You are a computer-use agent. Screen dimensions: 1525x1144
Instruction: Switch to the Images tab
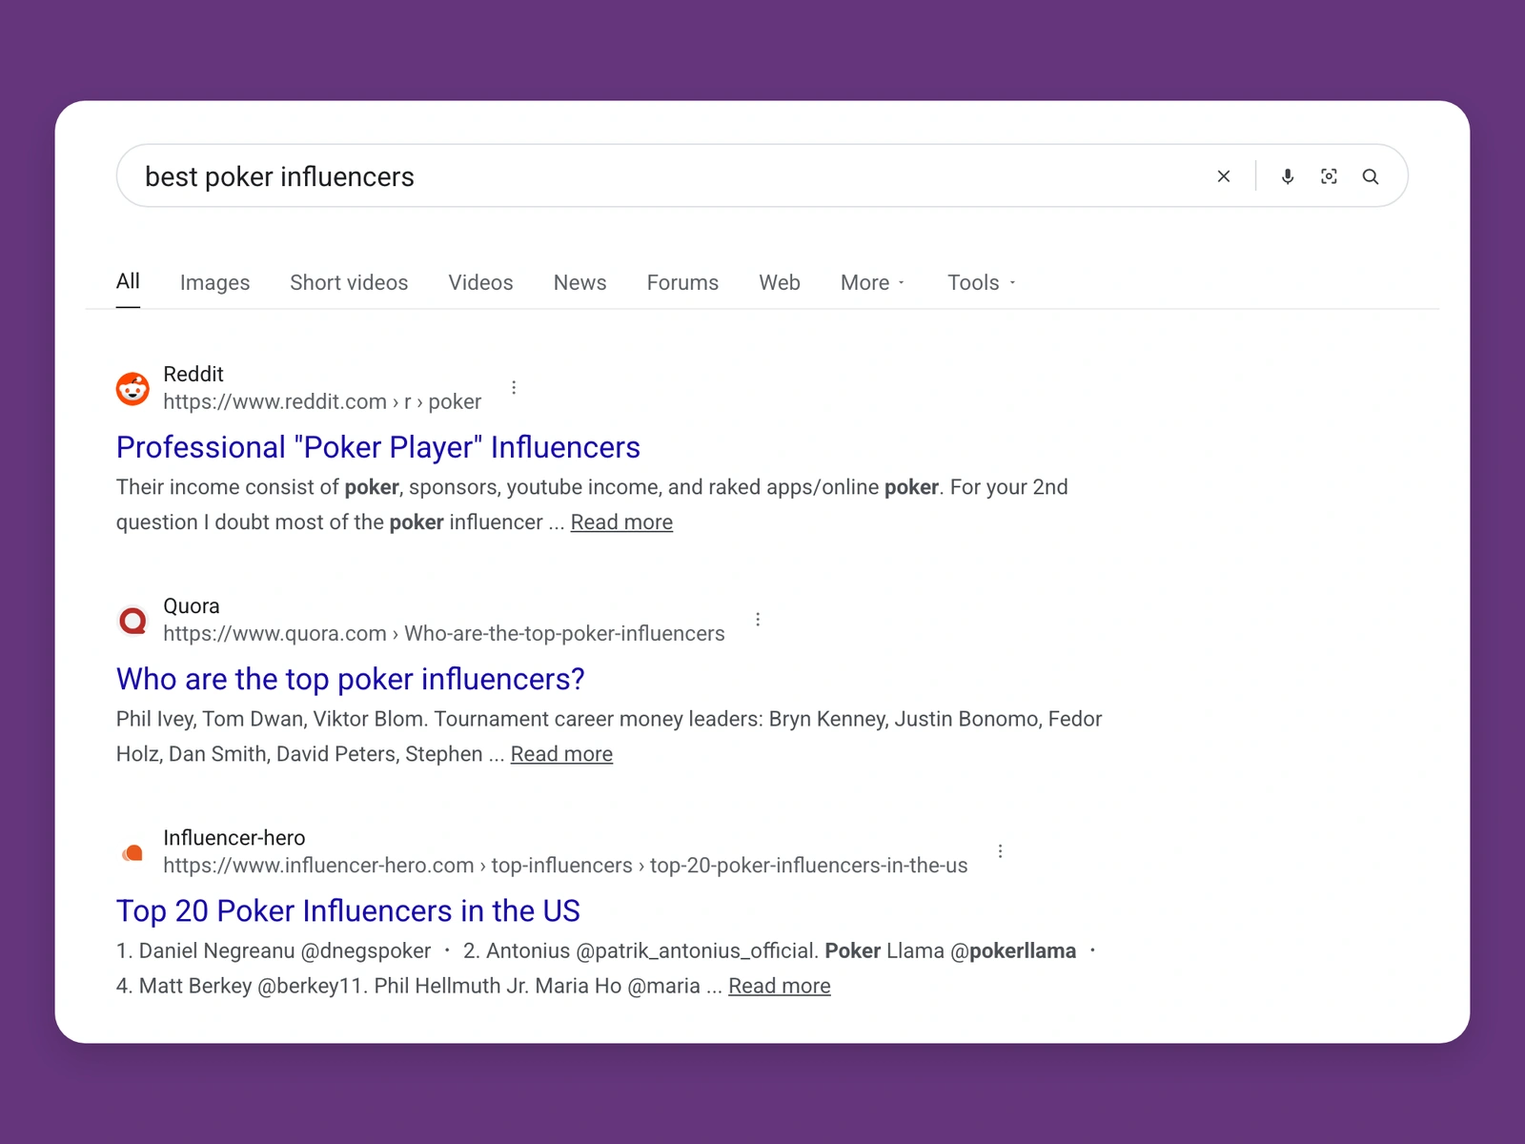214,282
